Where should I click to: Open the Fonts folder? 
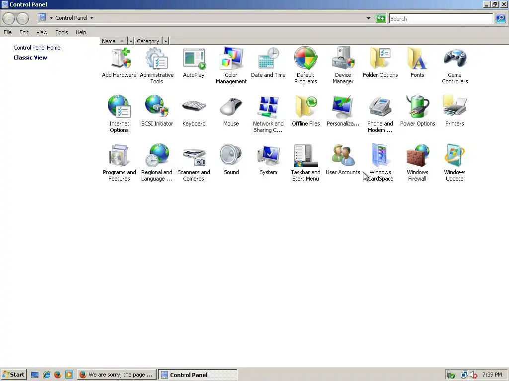click(x=418, y=63)
